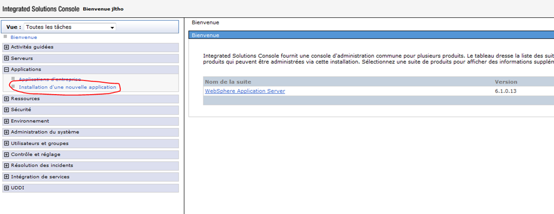Expand the Résolution des incidents plus icon
The height and width of the screenshot is (214, 554).
click(6, 165)
